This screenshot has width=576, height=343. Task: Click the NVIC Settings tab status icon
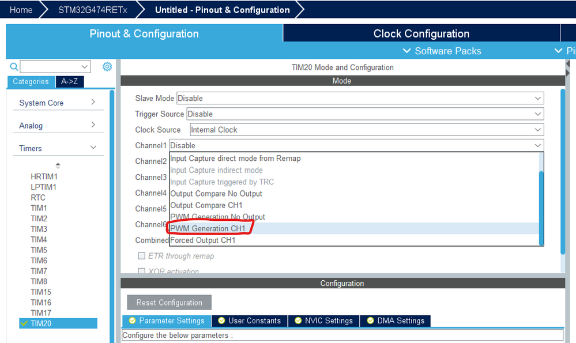pos(298,321)
